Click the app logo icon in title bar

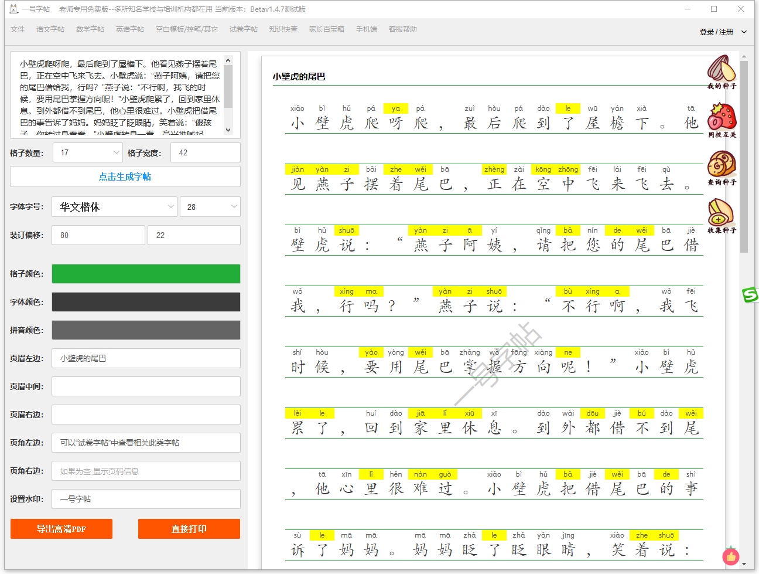point(13,9)
